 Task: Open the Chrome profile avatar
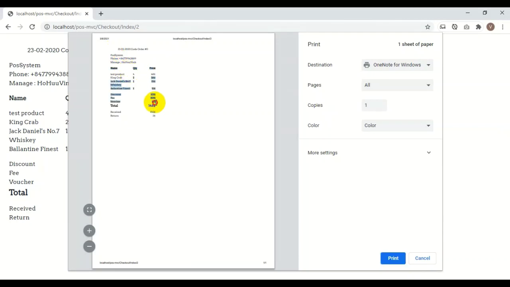click(x=490, y=27)
